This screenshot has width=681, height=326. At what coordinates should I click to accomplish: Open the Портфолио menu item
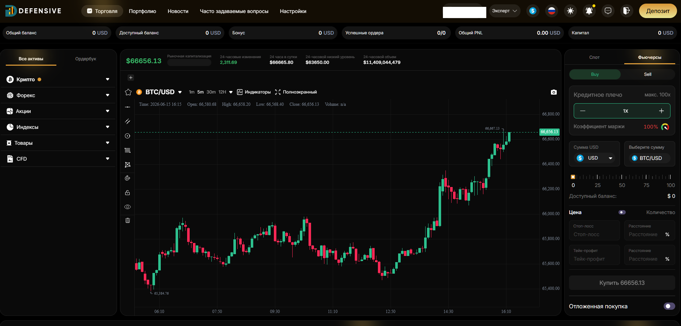tap(142, 11)
